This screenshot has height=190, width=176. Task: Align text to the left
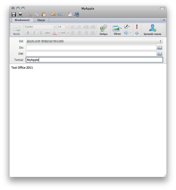(x=73, y=33)
